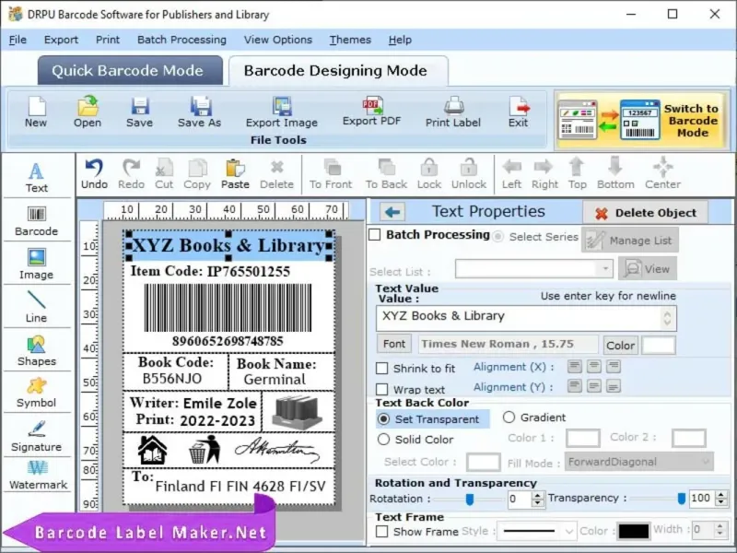Screen dimensions: 737x553
Task: Choose Save As in File Tools
Action: pyautogui.click(x=200, y=112)
